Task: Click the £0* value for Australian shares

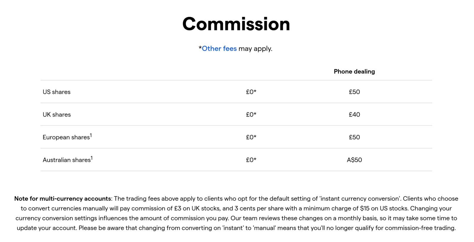Action: click(251, 160)
